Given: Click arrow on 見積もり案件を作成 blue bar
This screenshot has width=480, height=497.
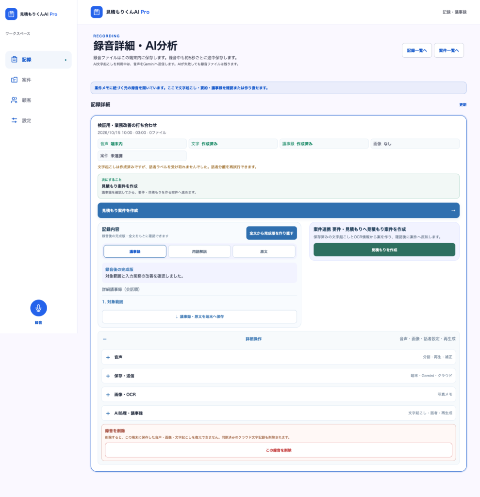Looking at the screenshot, I should [453, 211].
